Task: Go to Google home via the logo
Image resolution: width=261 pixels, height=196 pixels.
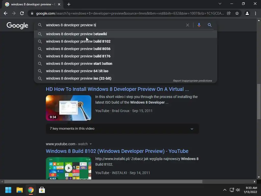Action: pyautogui.click(x=17, y=26)
